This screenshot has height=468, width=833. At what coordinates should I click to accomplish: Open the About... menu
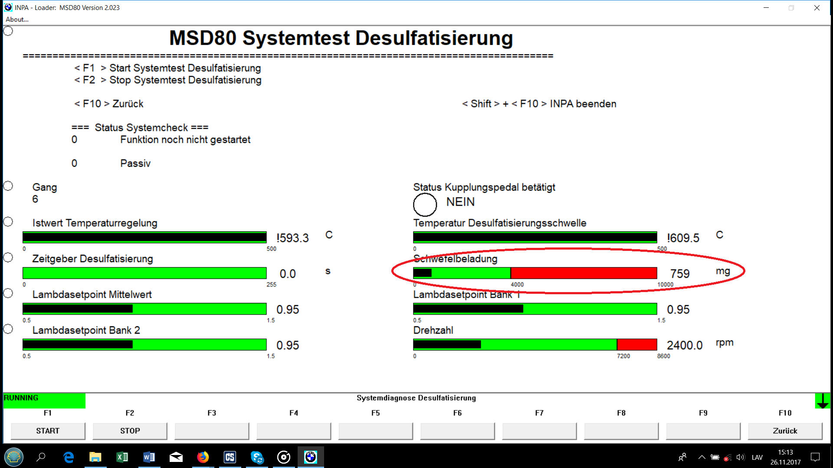pyautogui.click(x=17, y=19)
